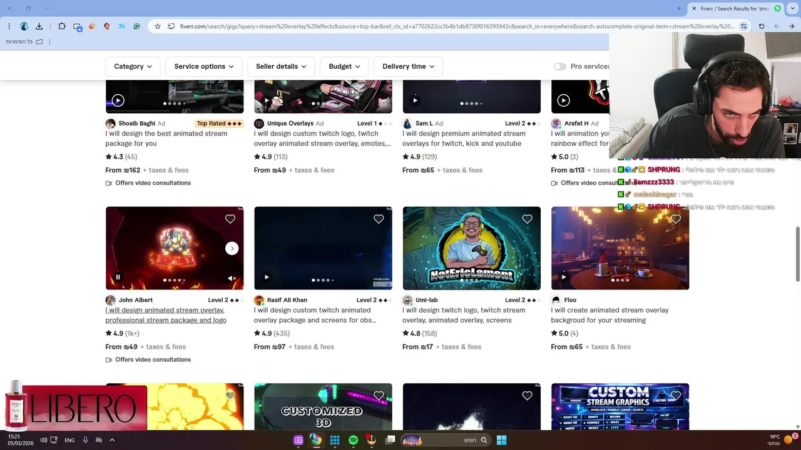This screenshot has height=450, width=801.
Task: Expand the Budget filter dropdown
Action: click(x=344, y=66)
